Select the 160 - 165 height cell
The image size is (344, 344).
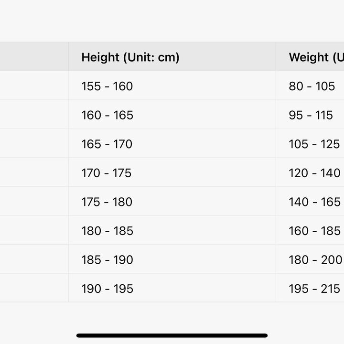[107, 115]
